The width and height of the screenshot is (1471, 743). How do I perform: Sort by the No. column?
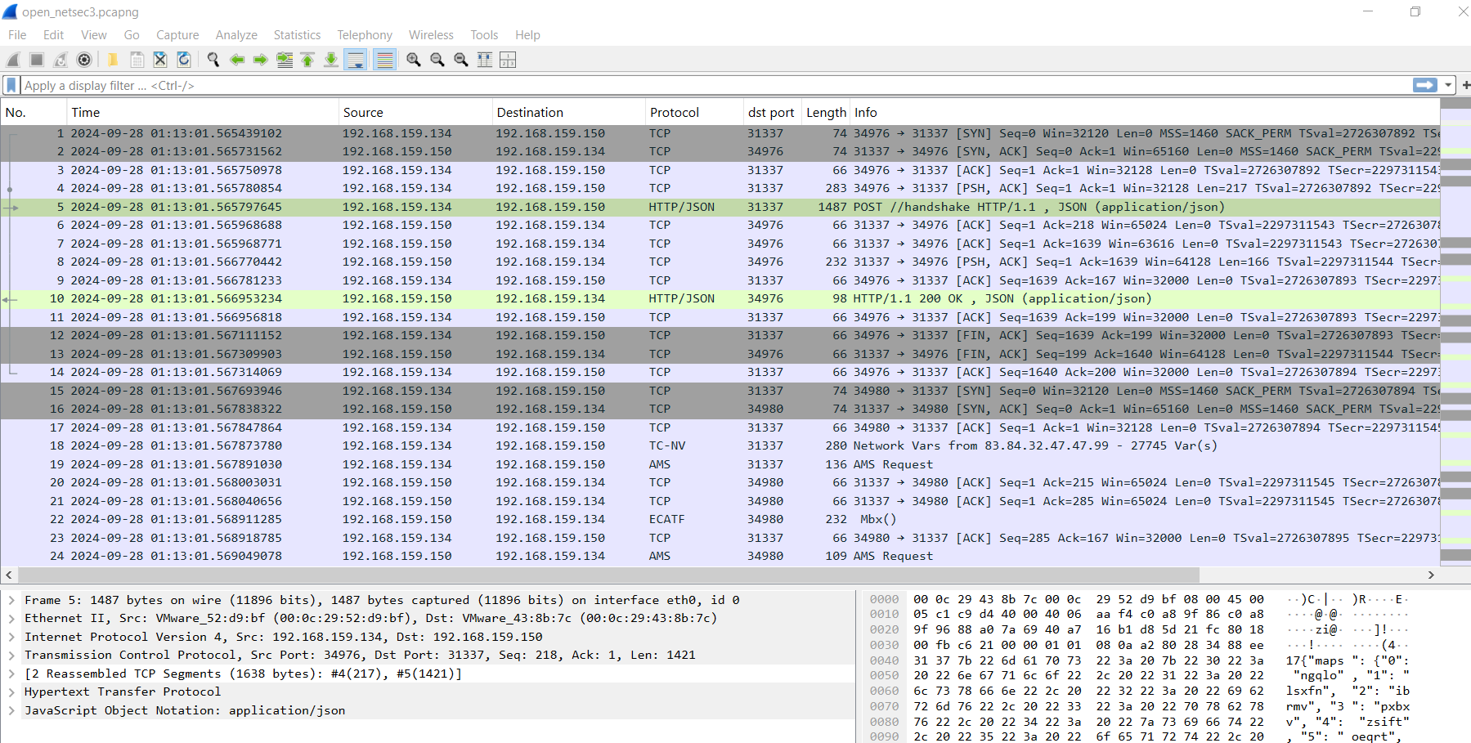34,113
